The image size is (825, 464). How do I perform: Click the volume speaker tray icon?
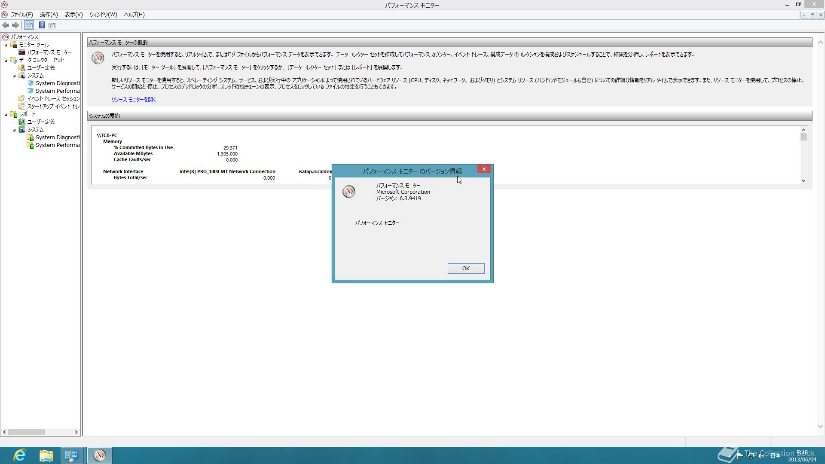pos(761,456)
